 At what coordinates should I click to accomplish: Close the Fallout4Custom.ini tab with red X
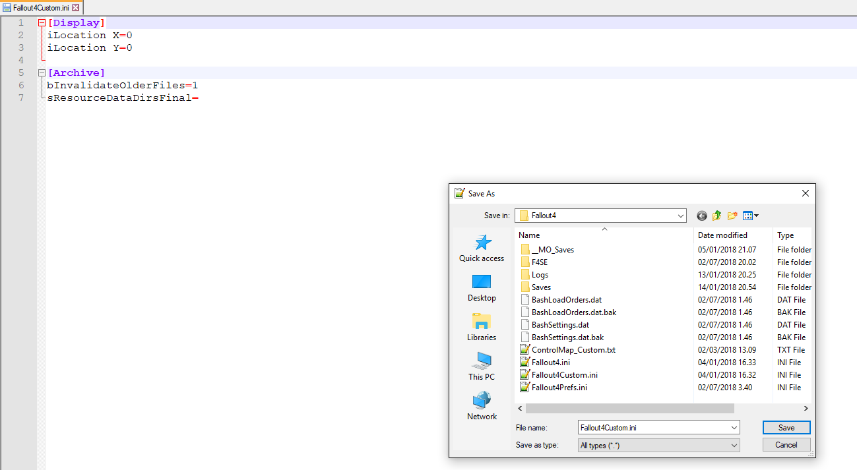tap(75, 8)
